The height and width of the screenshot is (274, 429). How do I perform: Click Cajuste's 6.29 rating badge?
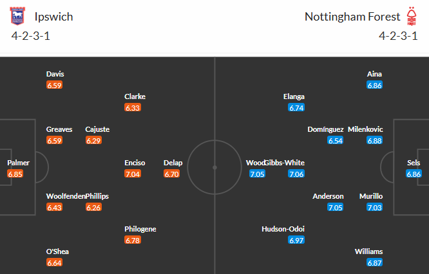[x=93, y=140]
